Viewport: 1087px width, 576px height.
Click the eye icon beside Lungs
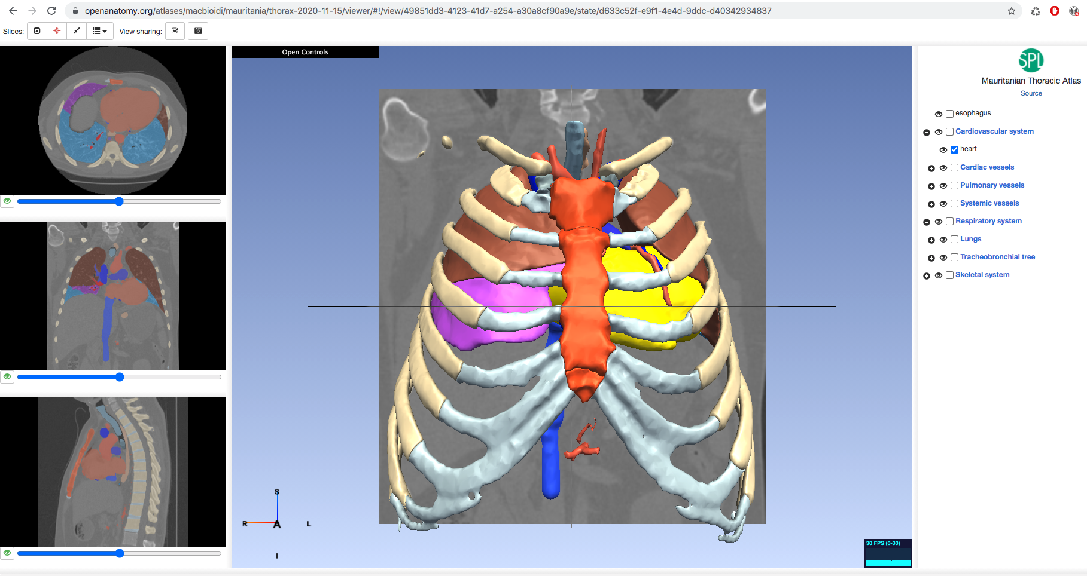943,240
